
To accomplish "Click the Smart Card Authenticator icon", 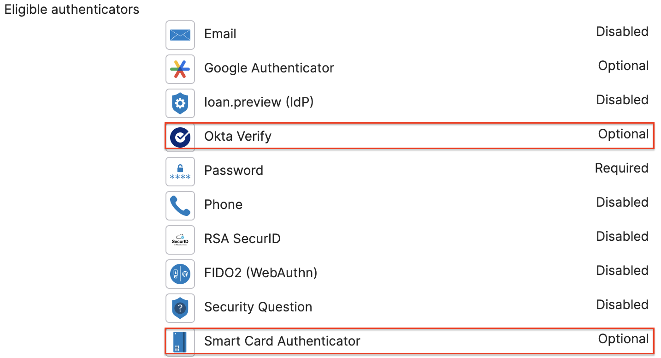I will (180, 342).
